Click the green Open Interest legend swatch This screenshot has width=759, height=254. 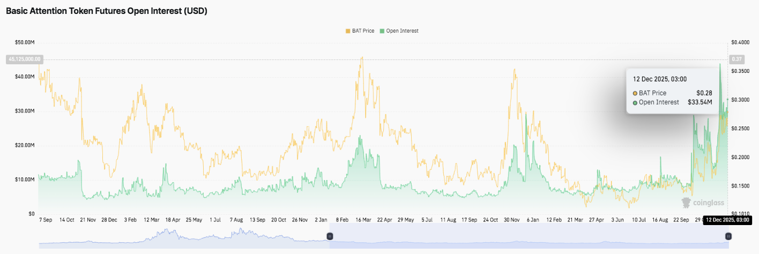click(382, 31)
